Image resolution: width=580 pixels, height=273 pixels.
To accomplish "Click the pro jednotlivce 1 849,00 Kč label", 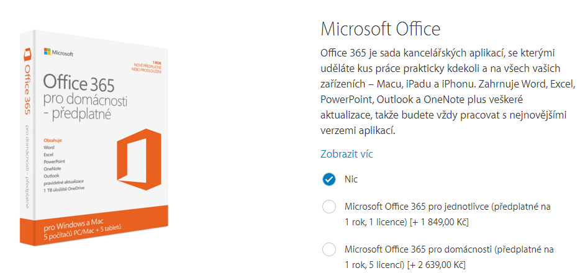I will (448, 215).
